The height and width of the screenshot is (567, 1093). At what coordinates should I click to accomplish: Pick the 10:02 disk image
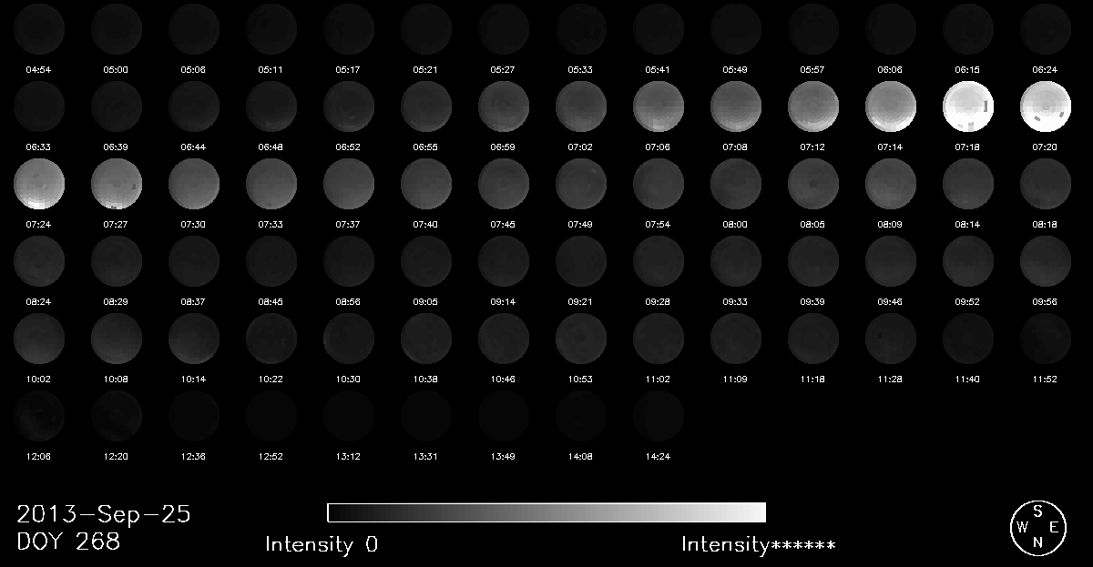coord(38,339)
